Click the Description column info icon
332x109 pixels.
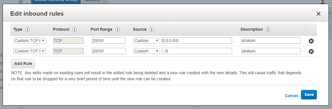(268, 30)
